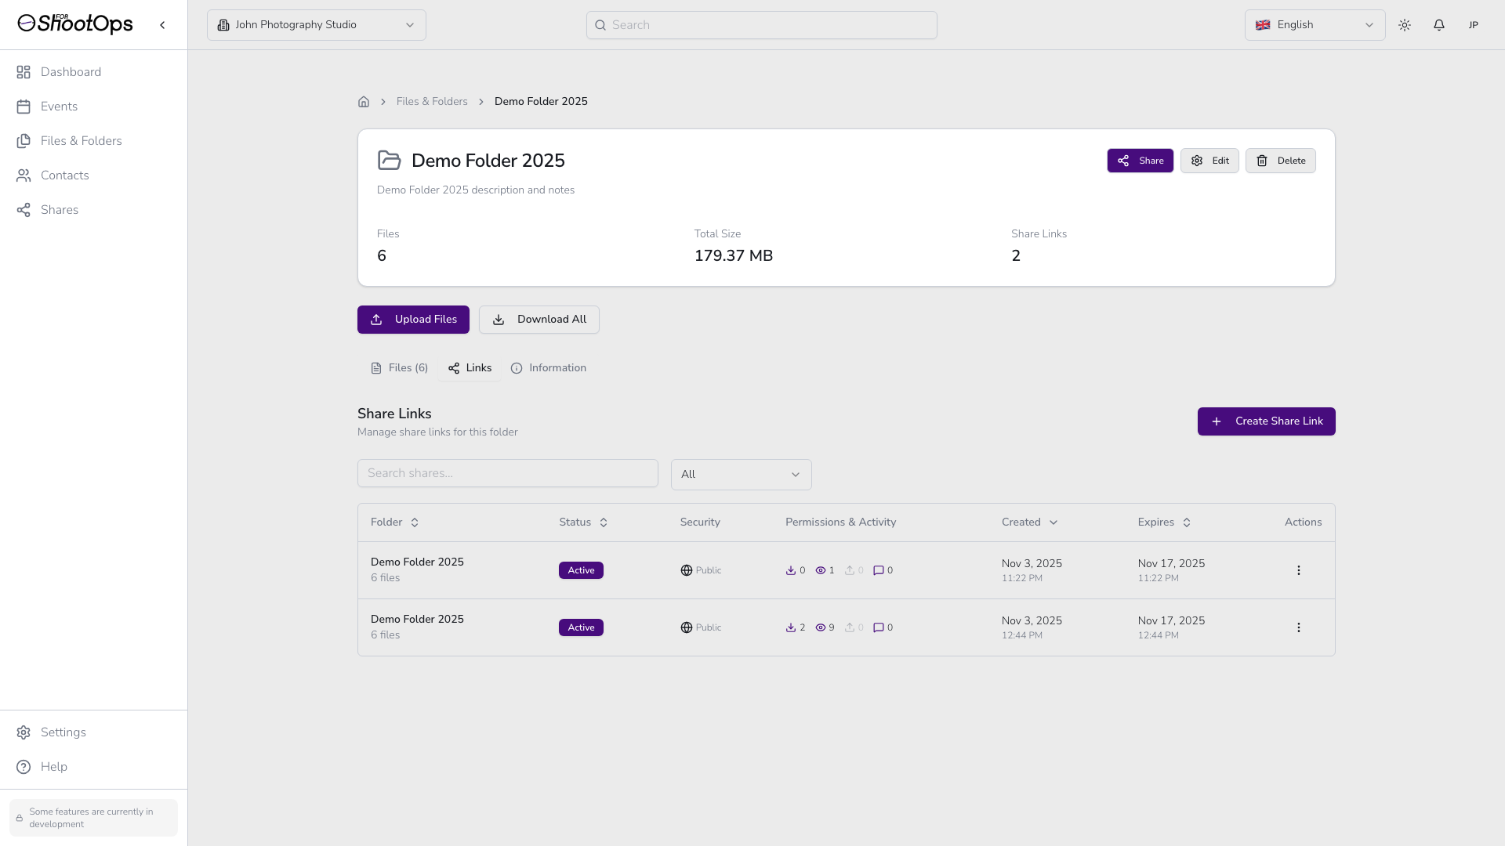Click the JP user avatar
This screenshot has width=1505, height=846.
[x=1473, y=25]
